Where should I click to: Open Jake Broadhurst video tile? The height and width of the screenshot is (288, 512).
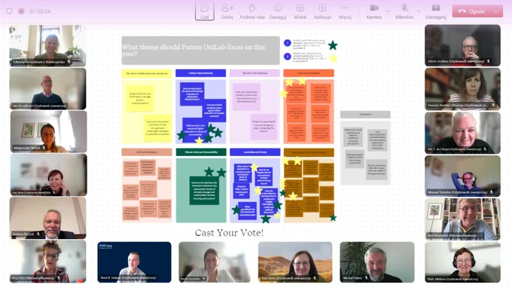pyautogui.click(x=48, y=89)
